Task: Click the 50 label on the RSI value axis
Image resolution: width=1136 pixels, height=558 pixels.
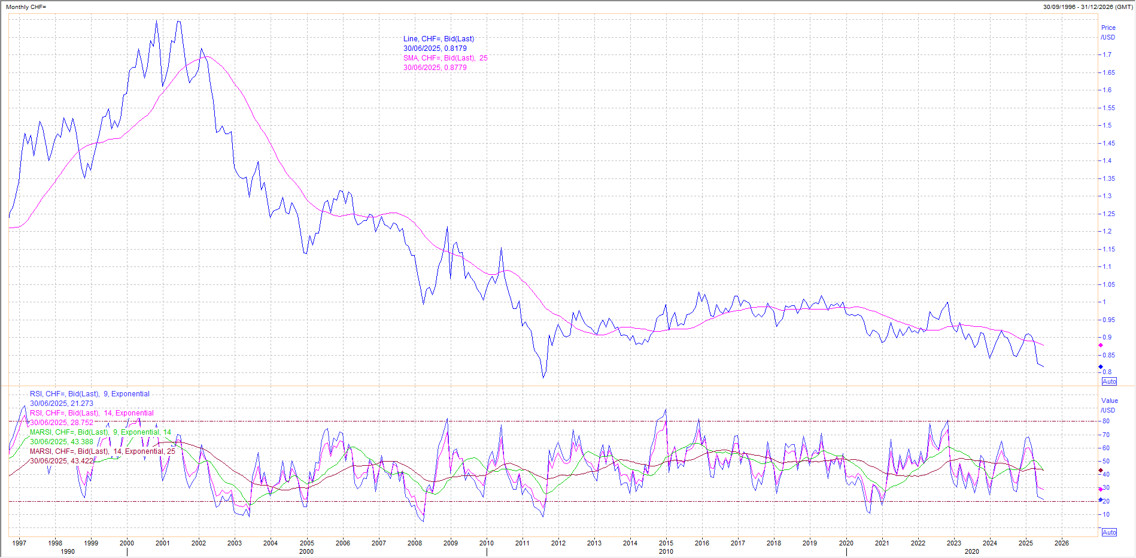Action: point(1106,461)
